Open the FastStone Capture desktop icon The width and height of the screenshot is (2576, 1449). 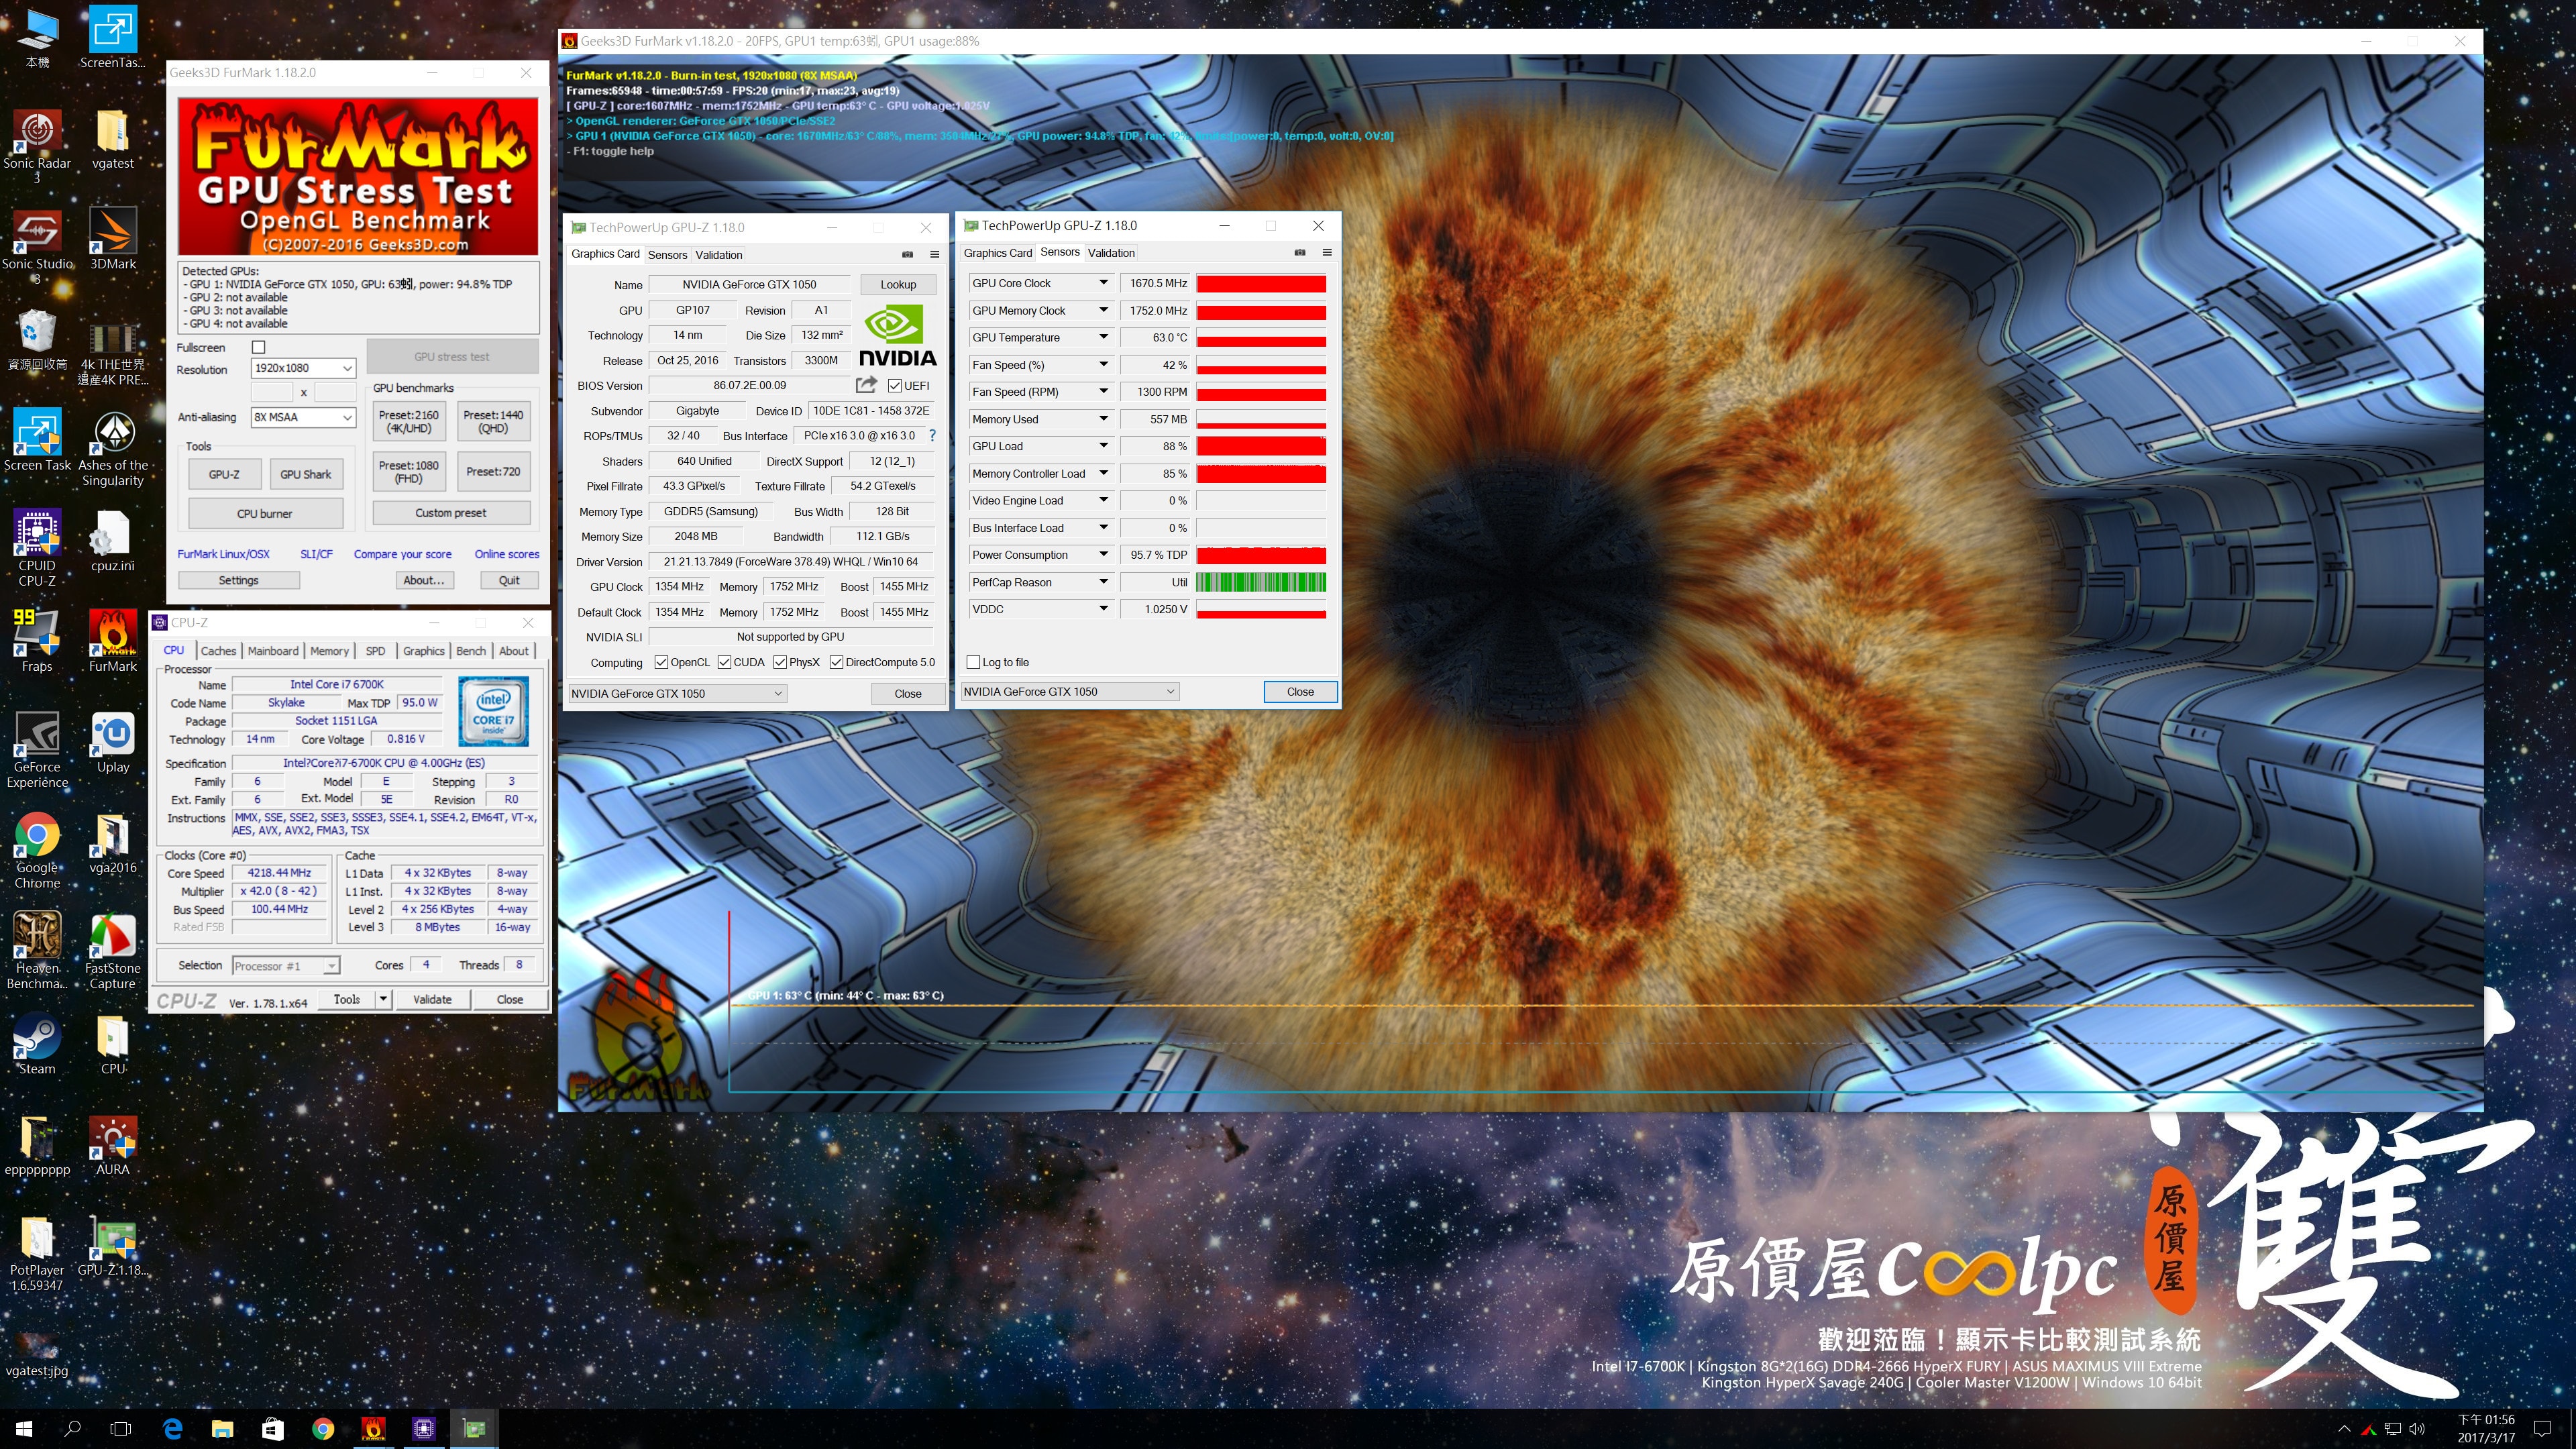pyautogui.click(x=113, y=950)
